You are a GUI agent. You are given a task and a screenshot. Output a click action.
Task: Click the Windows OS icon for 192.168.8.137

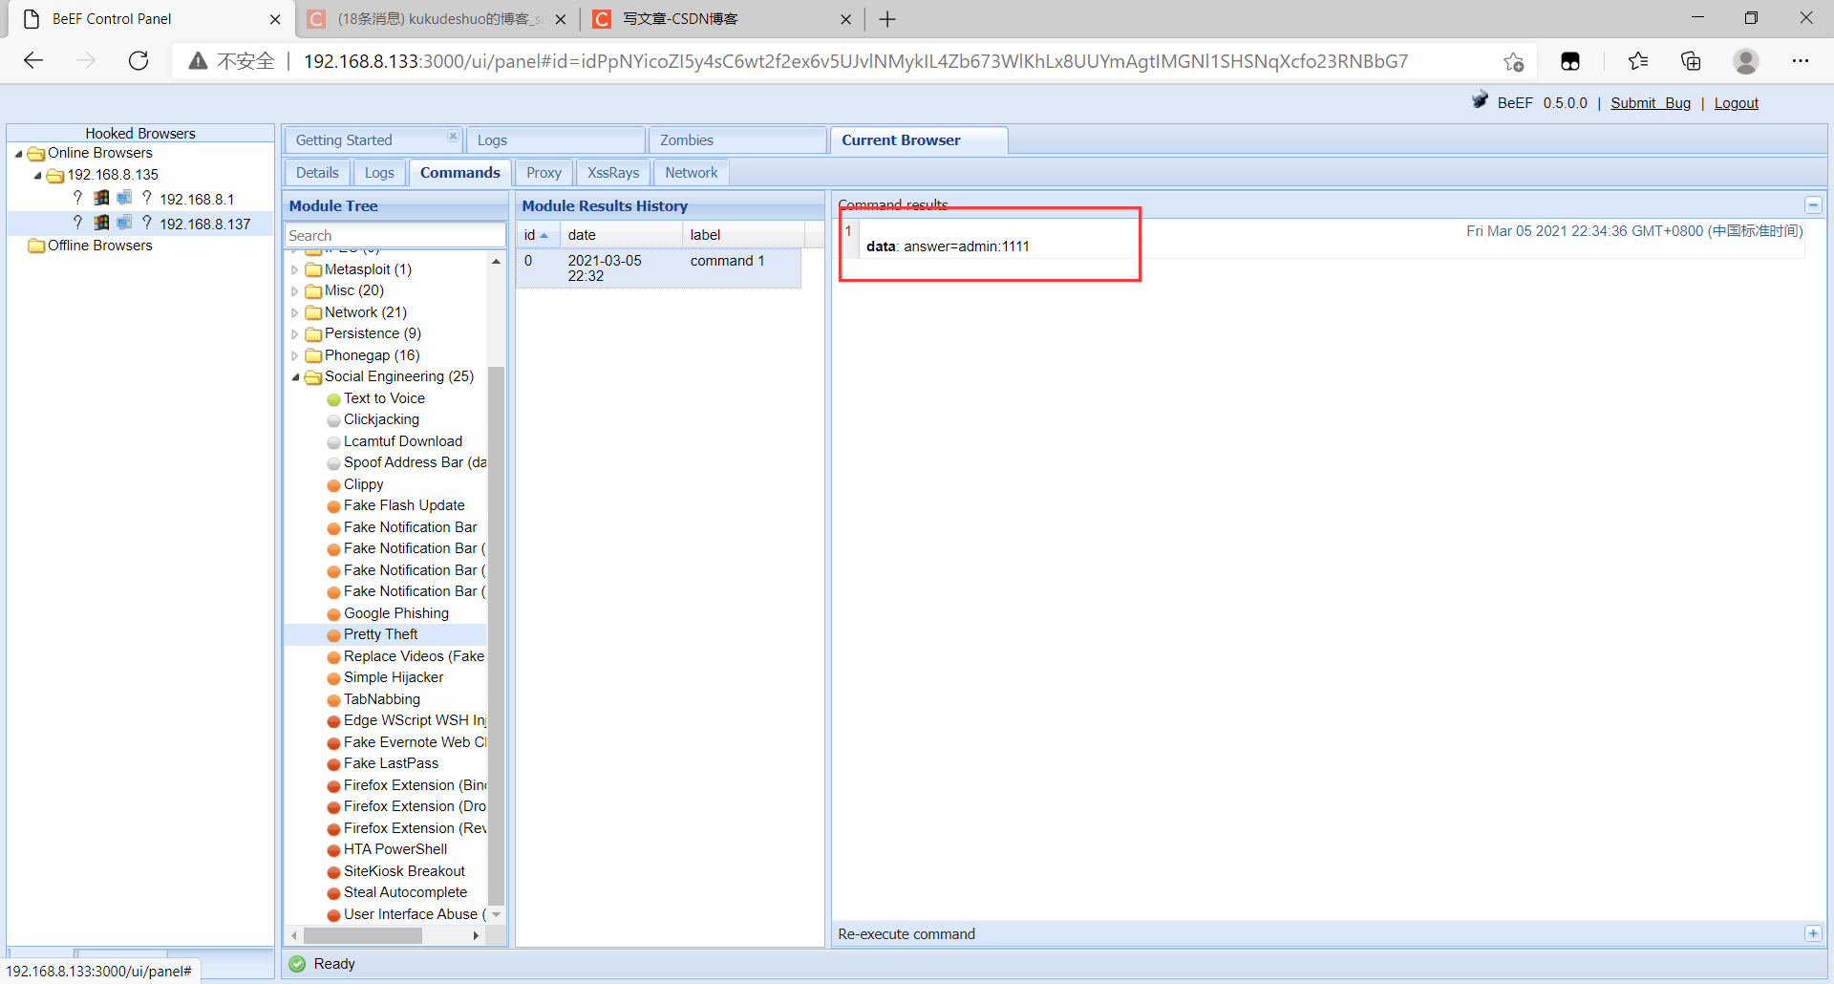pos(101,223)
